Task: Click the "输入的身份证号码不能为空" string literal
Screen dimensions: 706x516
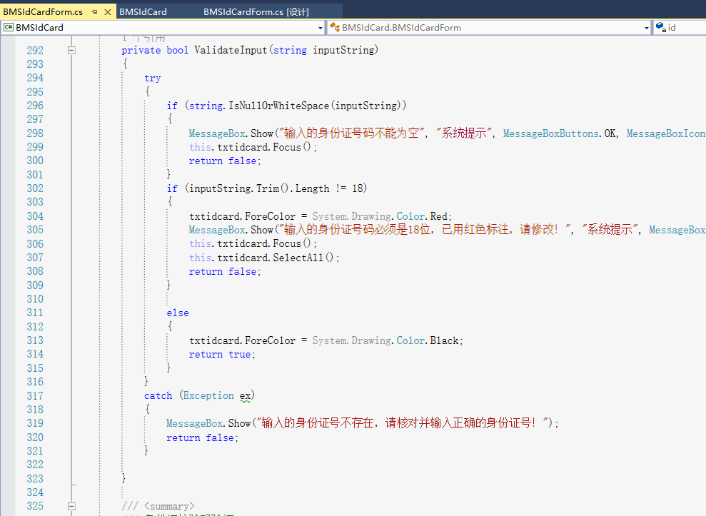Action: [351, 133]
